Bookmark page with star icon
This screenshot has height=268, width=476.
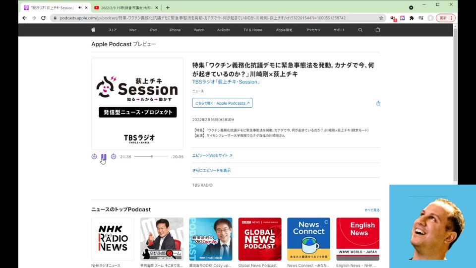pyautogui.click(x=381, y=18)
